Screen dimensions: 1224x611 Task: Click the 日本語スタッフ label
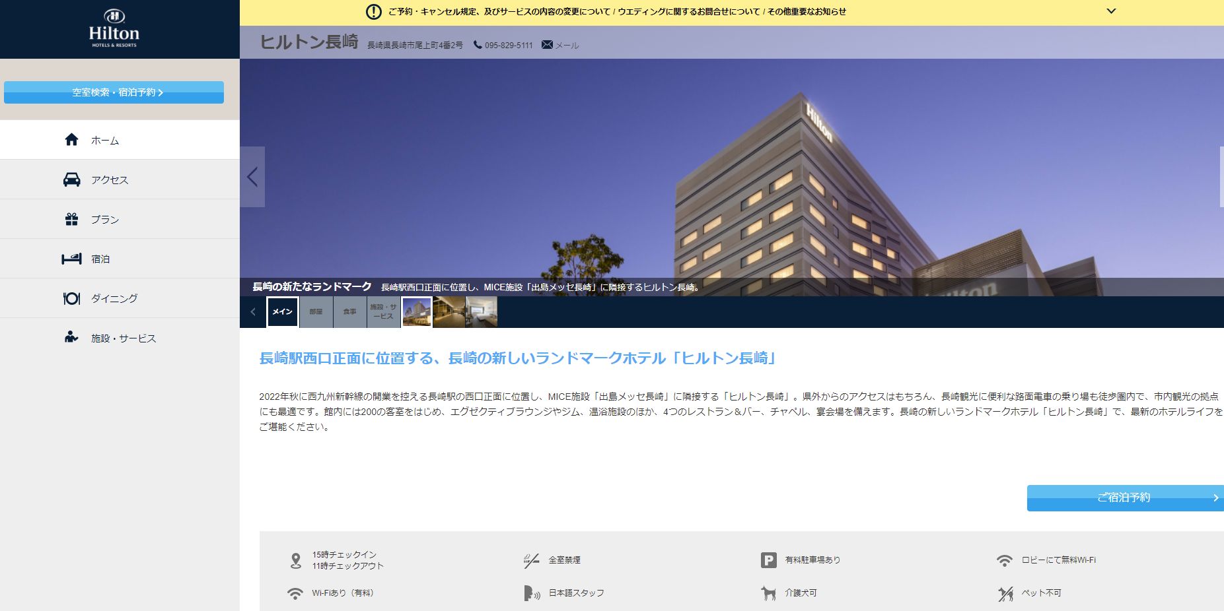(576, 593)
